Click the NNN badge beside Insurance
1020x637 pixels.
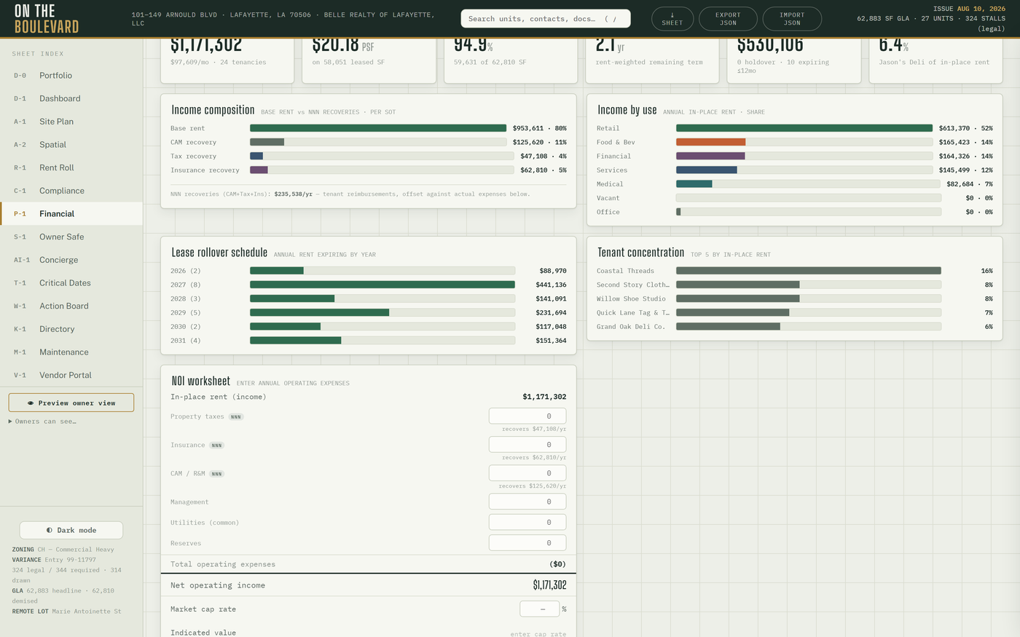point(216,446)
